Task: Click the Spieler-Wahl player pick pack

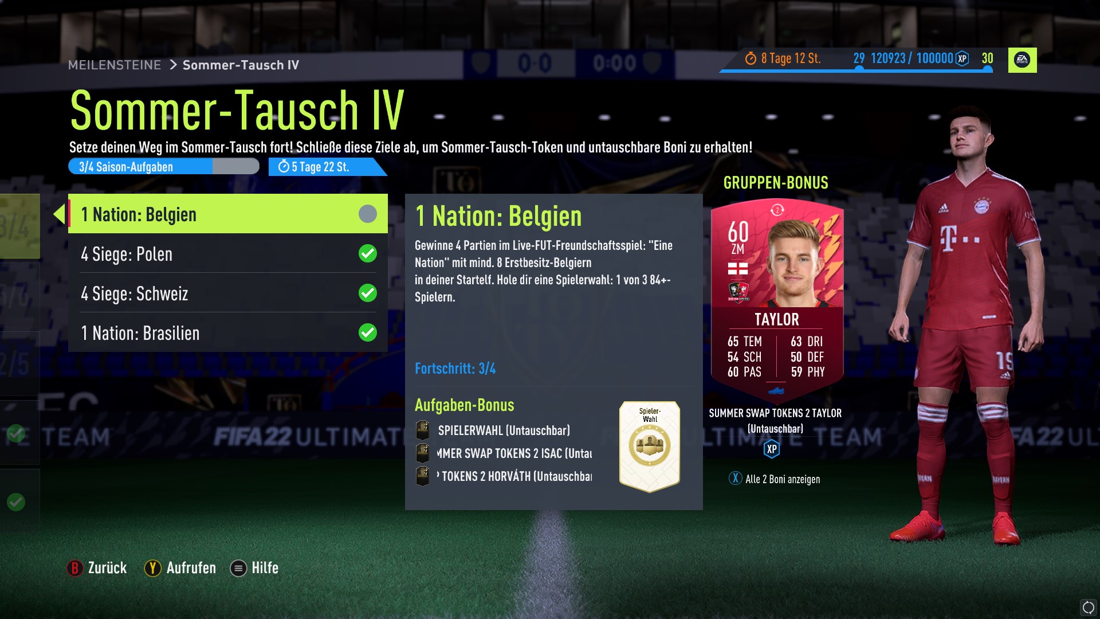Action: point(650,446)
